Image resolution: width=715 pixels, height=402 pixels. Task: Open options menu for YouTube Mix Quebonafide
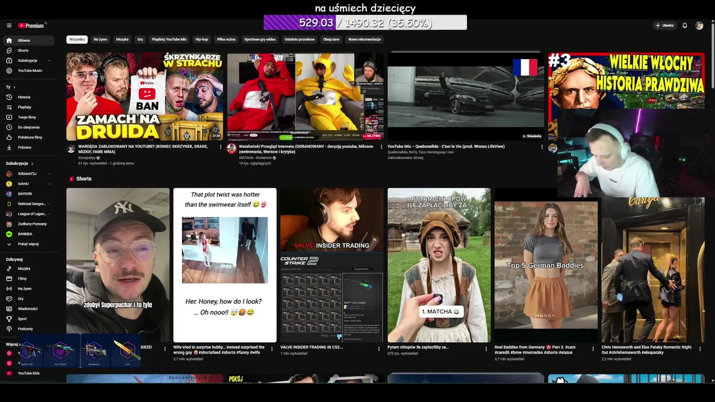(x=542, y=147)
